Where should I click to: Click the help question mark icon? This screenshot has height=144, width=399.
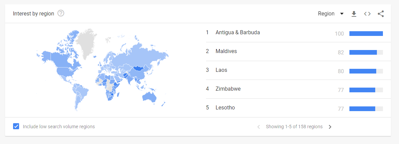pos(61,13)
